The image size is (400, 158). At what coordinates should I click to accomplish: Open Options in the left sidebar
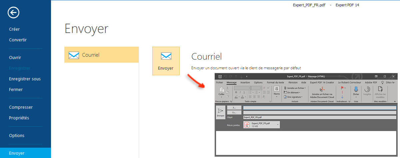17,136
